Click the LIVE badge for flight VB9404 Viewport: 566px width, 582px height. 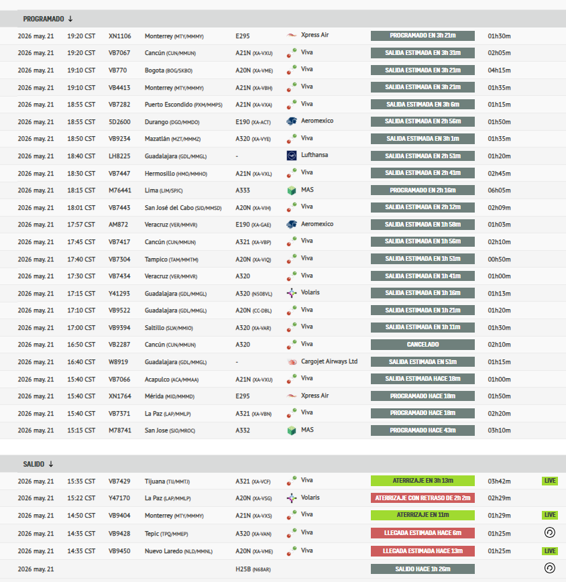(x=550, y=515)
